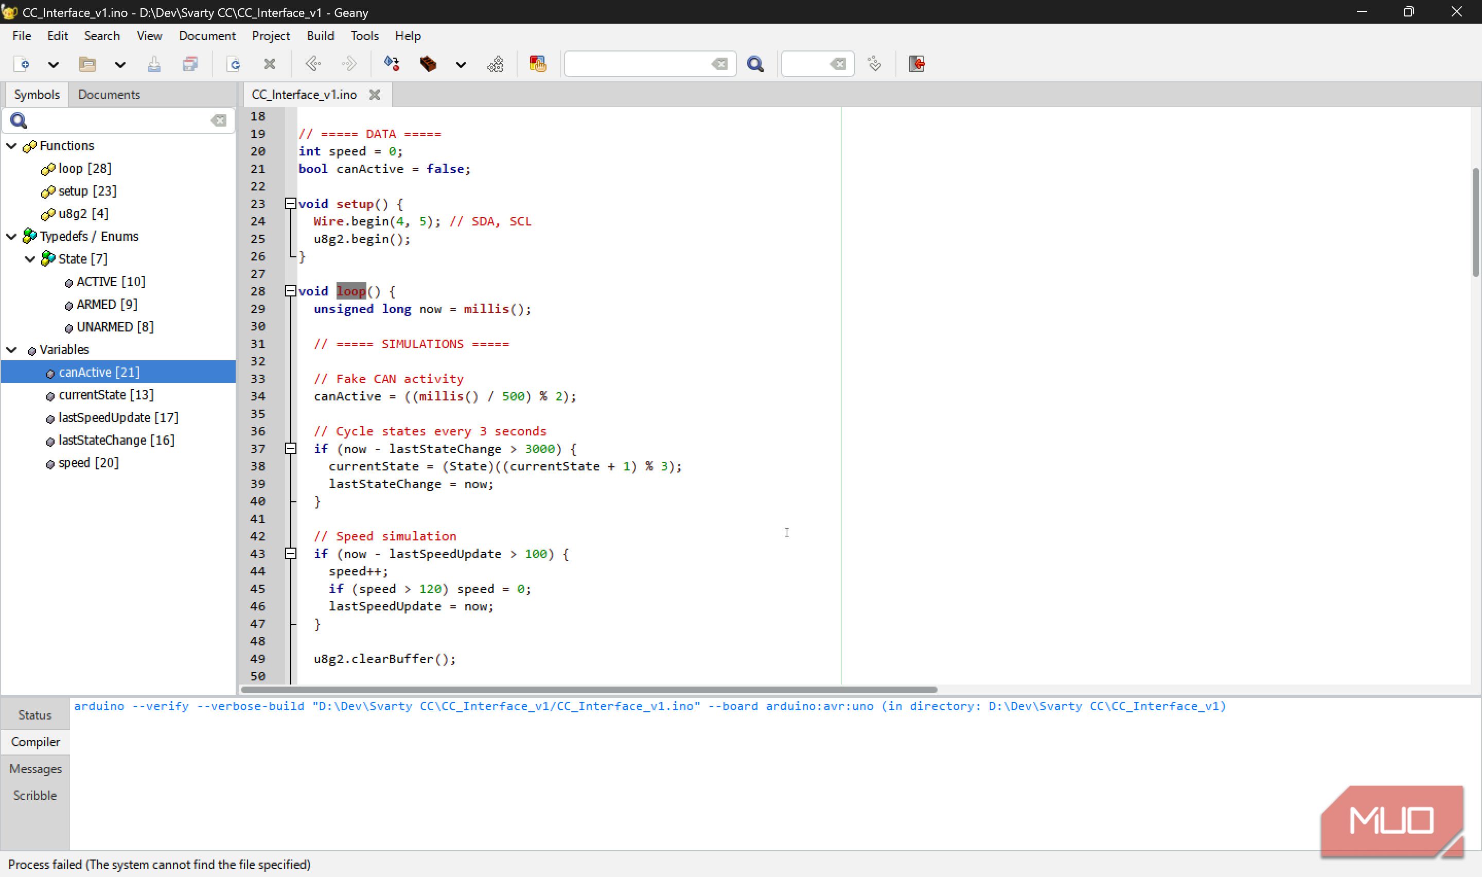Navigate back a location arrow
The image size is (1482, 877).
(x=313, y=64)
